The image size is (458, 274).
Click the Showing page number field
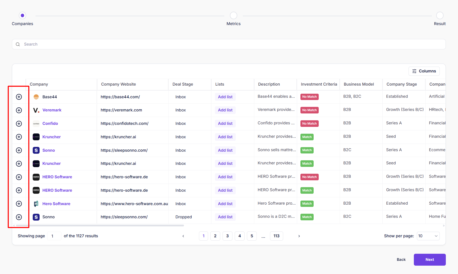(54, 236)
